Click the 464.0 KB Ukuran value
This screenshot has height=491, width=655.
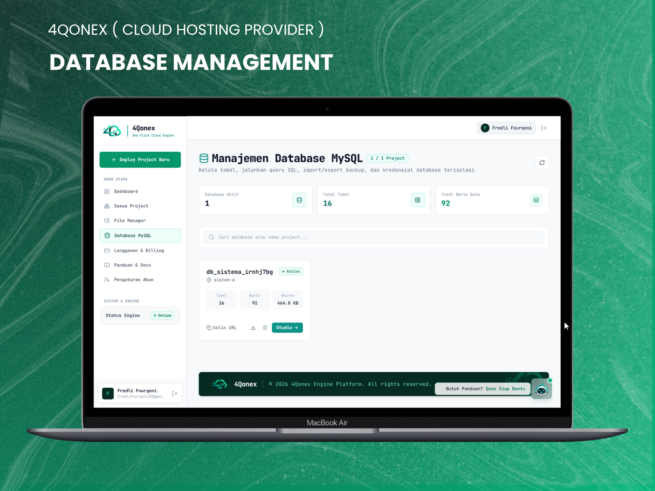pyautogui.click(x=288, y=303)
